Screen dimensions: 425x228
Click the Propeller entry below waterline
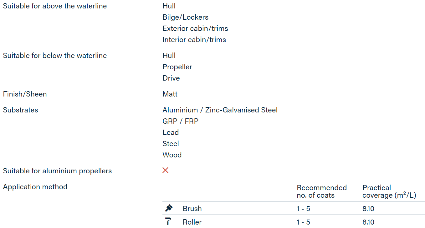coord(177,67)
